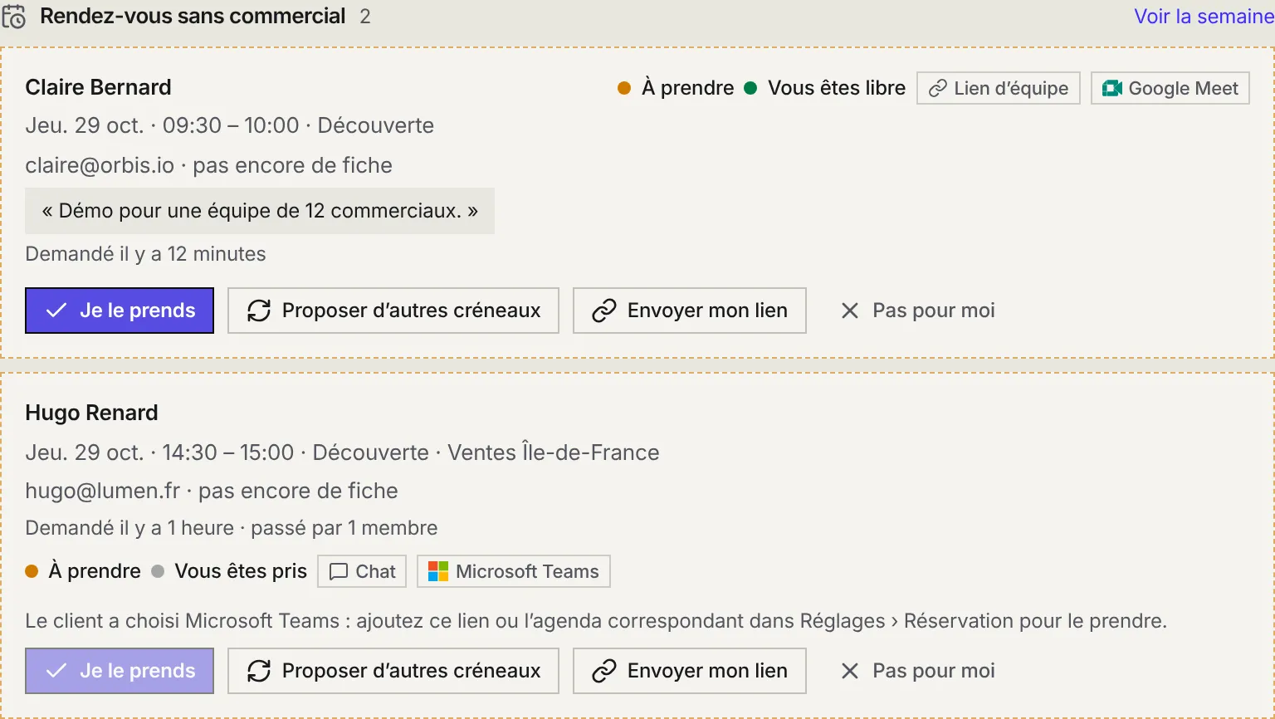Click 'À prendre' status in Hugo Renard card
The width and height of the screenshot is (1275, 719).
click(x=83, y=571)
